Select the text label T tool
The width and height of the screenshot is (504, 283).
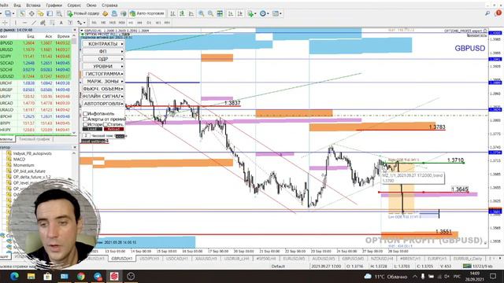coord(70,23)
